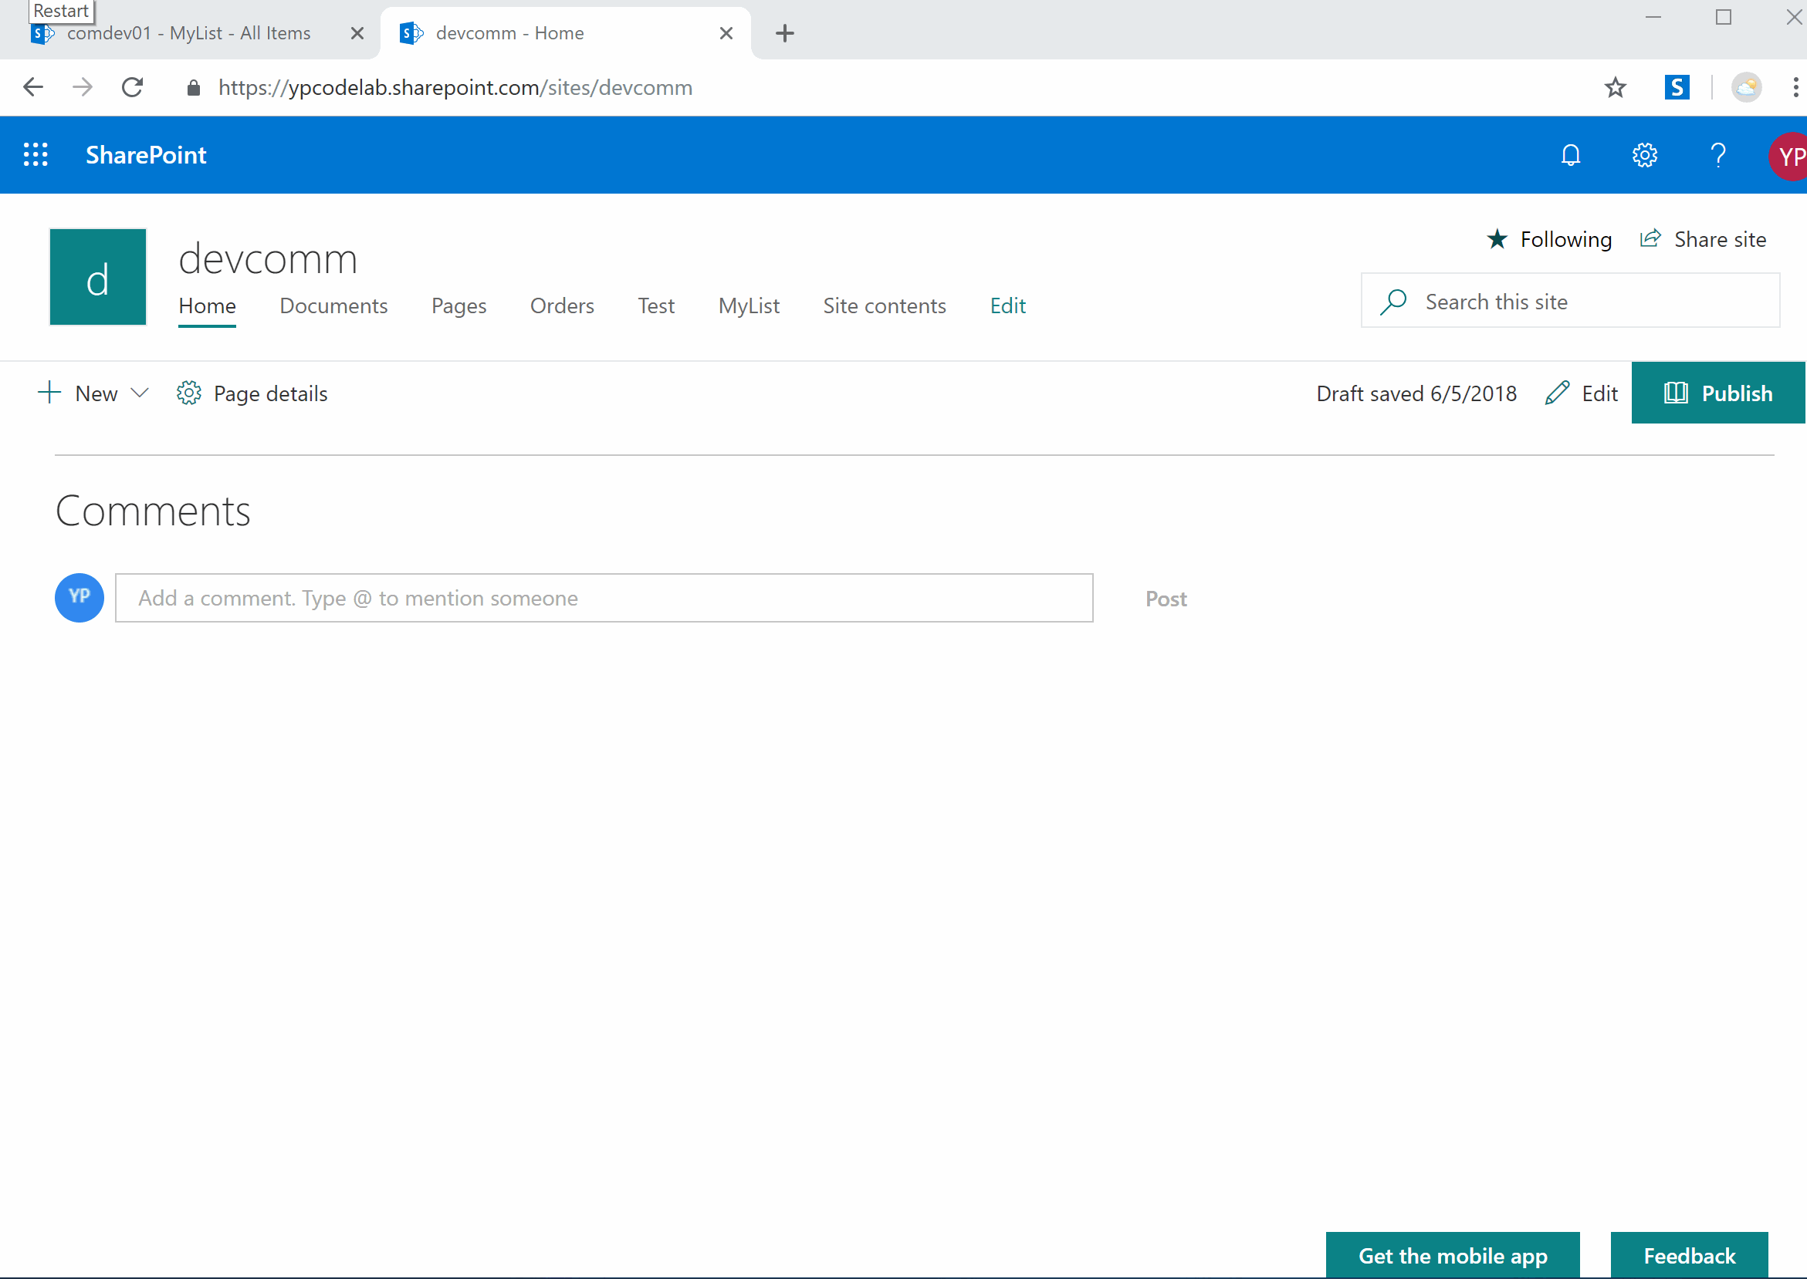Screen dimensions: 1807x1279
Task: Click the SharePoint app launcher icon
Action: pos(37,154)
